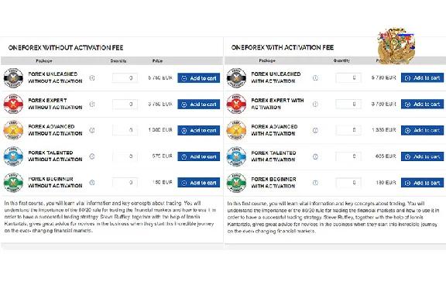Click the red Forex Expert With Activation badge
The width and height of the screenshot is (446, 285).
tap(236, 104)
